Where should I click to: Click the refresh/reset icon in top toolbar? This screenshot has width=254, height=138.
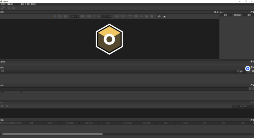(3, 8)
